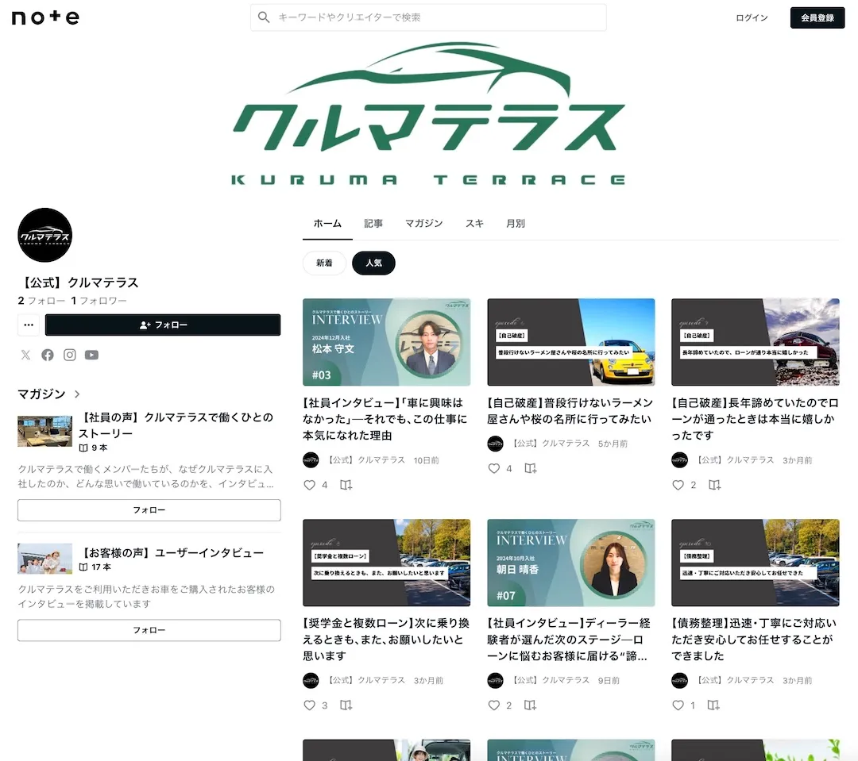This screenshot has height=761, width=858.
Task: Open 松本 守文 INTERVIEW #03 thumbnail
Action: (x=387, y=342)
